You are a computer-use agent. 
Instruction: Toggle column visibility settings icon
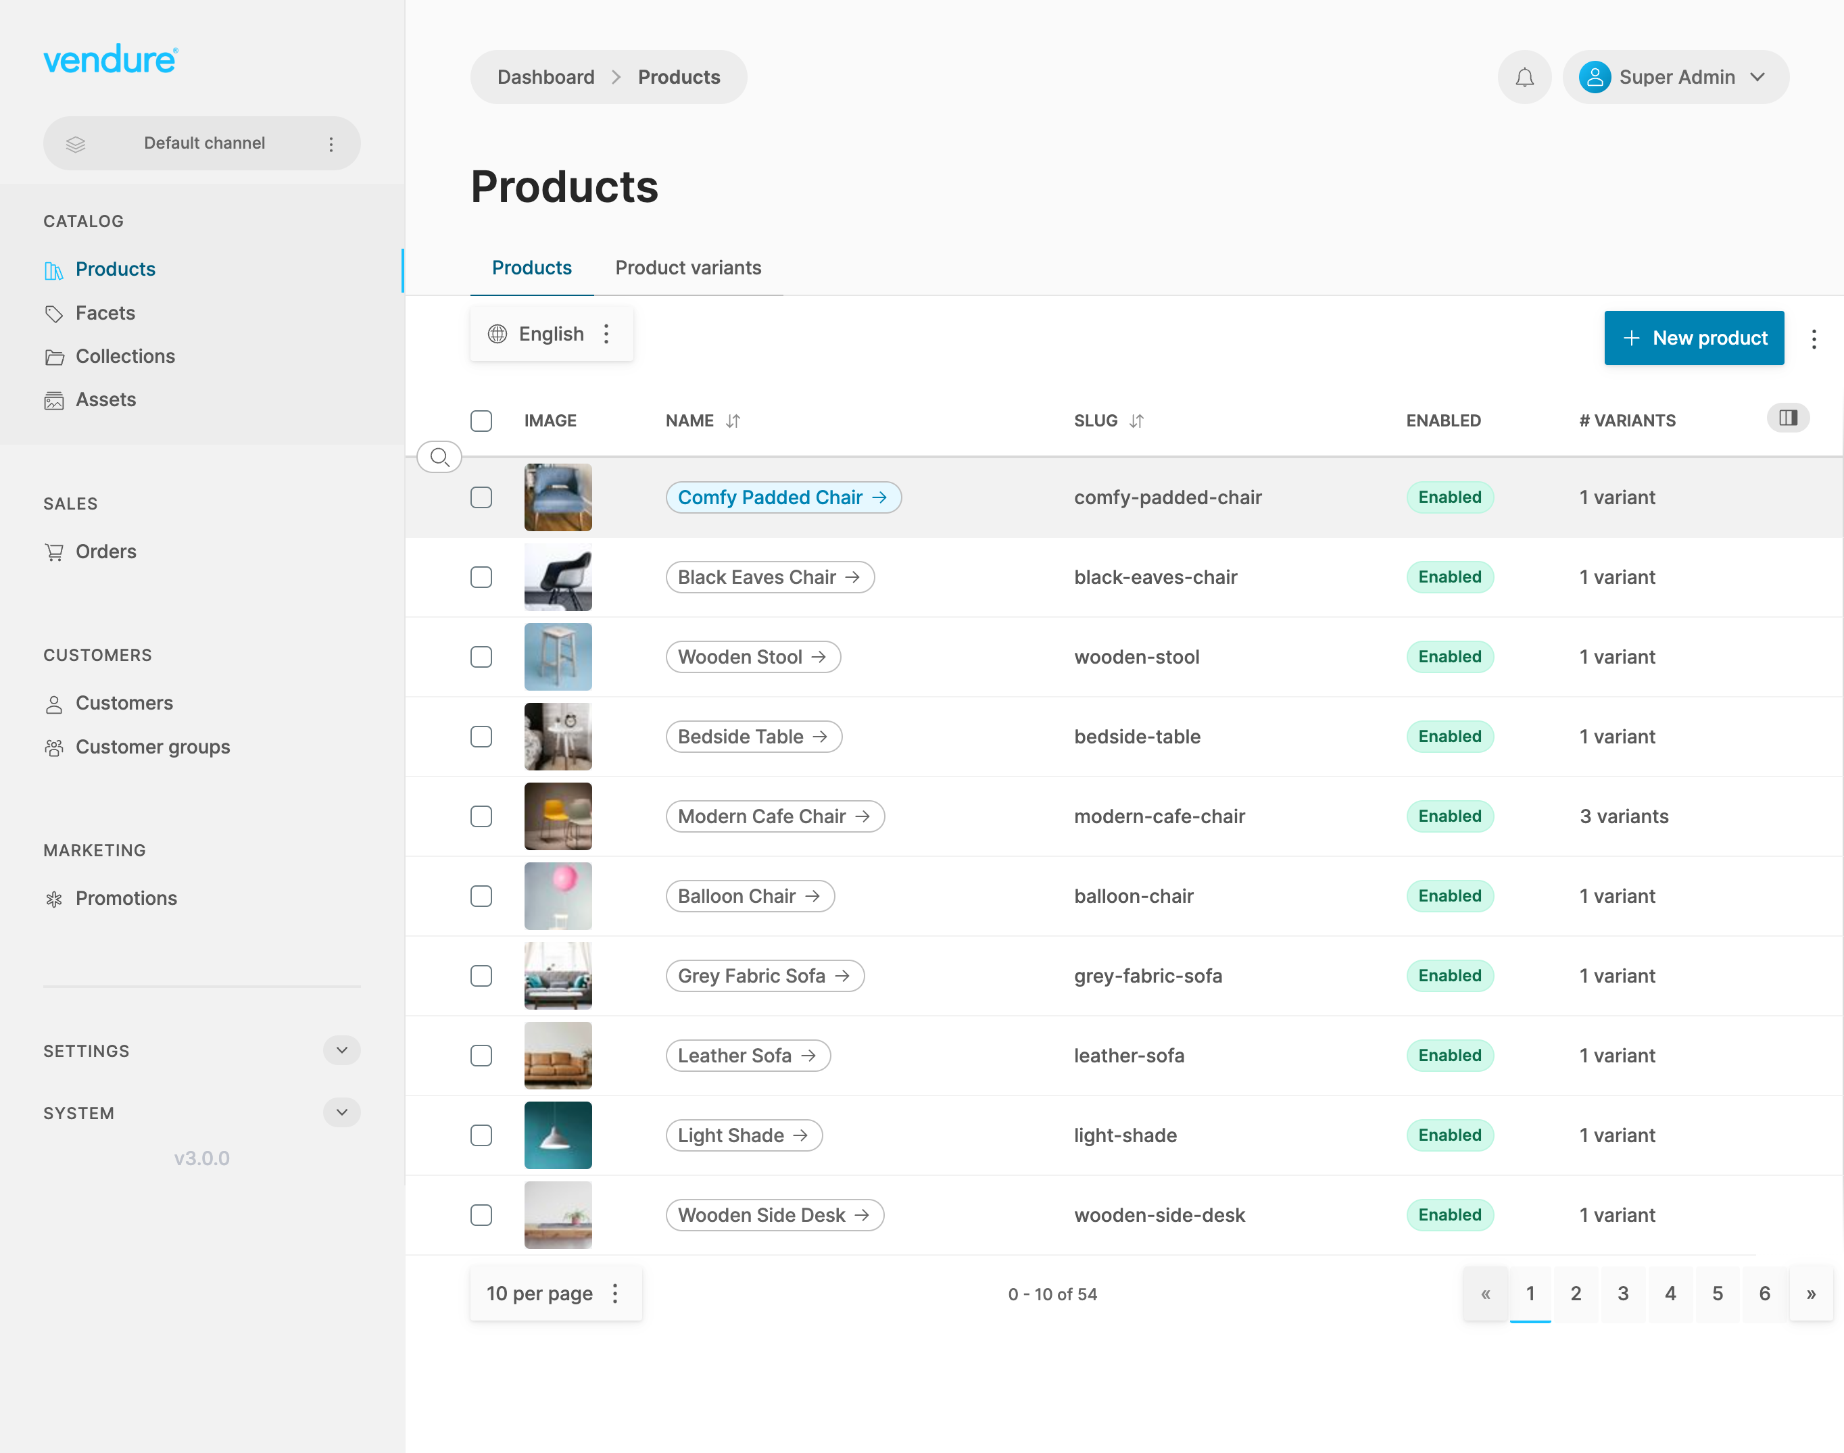[x=1788, y=418]
